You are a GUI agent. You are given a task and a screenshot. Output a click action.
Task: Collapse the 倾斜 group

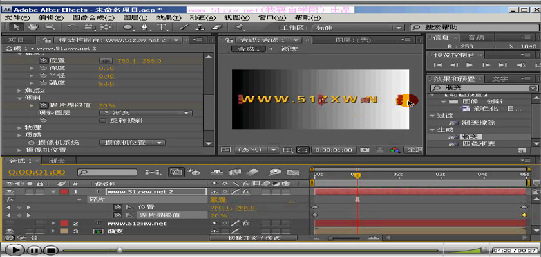pyautogui.click(x=19, y=98)
